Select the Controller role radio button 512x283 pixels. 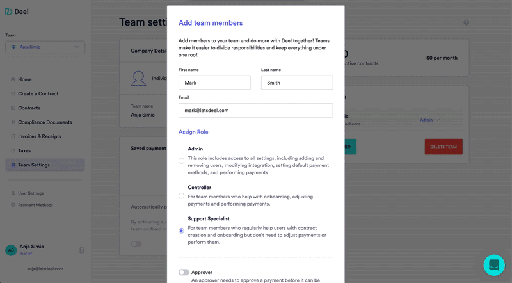pos(181,196)
